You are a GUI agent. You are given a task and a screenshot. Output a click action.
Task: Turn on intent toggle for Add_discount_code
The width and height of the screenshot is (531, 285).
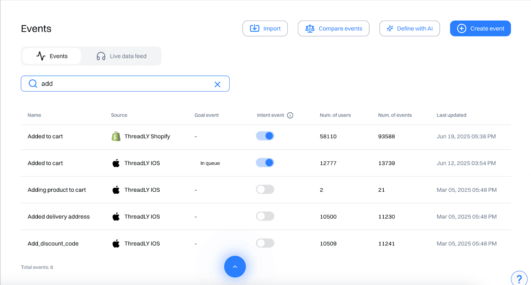(x=265, y=243)
